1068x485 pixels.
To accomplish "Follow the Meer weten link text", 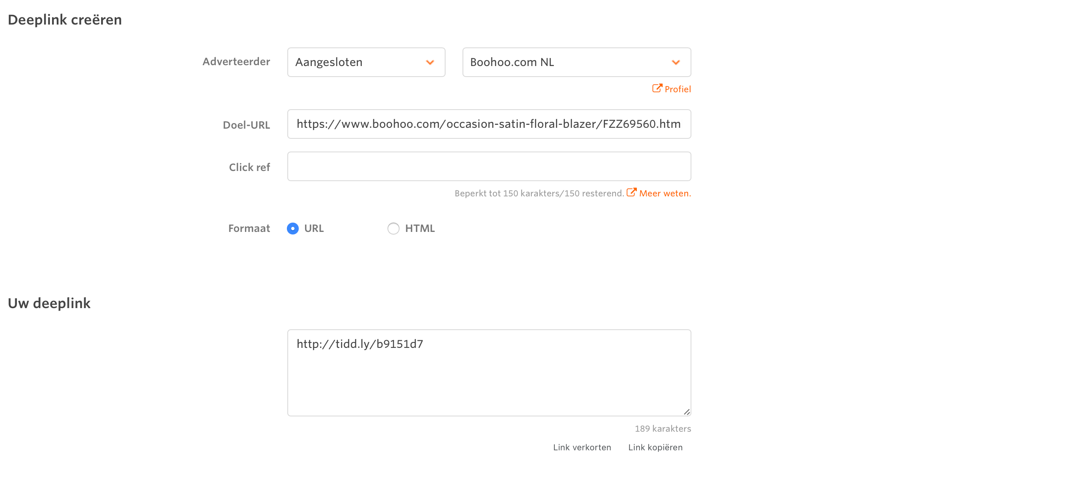I will 665,193.
